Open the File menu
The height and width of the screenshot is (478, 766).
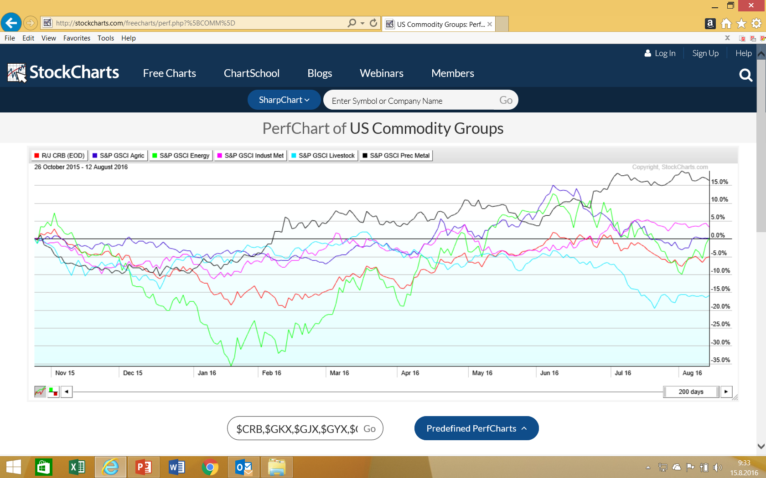[10, 38]
